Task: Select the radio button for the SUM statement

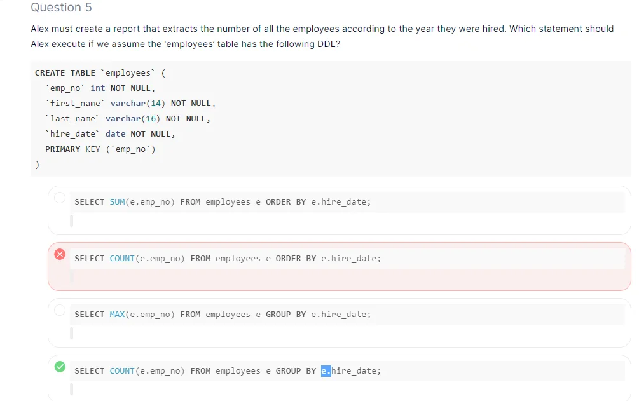Action: [x=60, y=198]
